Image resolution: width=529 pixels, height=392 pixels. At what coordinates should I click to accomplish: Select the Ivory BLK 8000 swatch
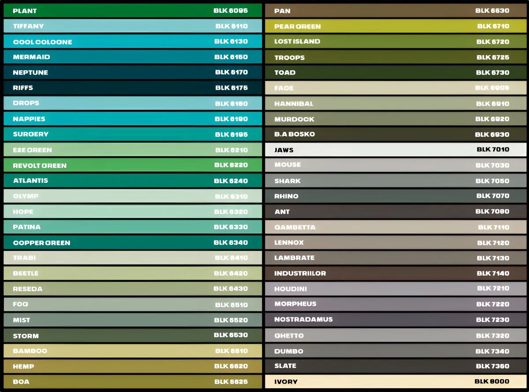tap(395, 381)
